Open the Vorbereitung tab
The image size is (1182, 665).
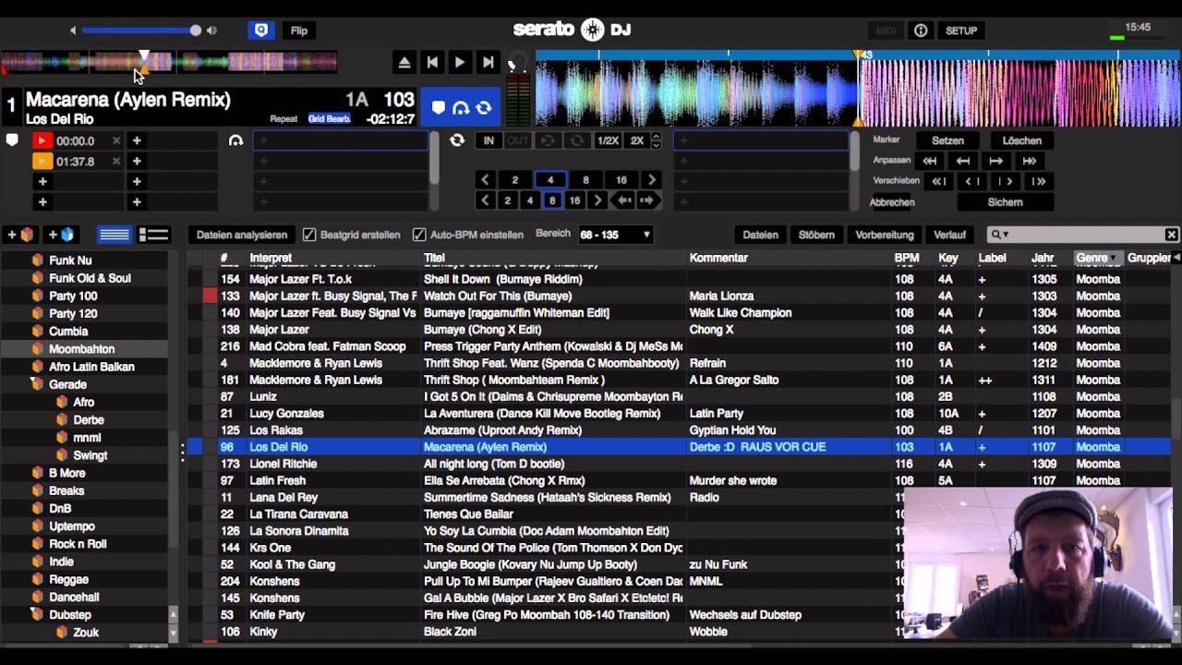pos(885,235)
